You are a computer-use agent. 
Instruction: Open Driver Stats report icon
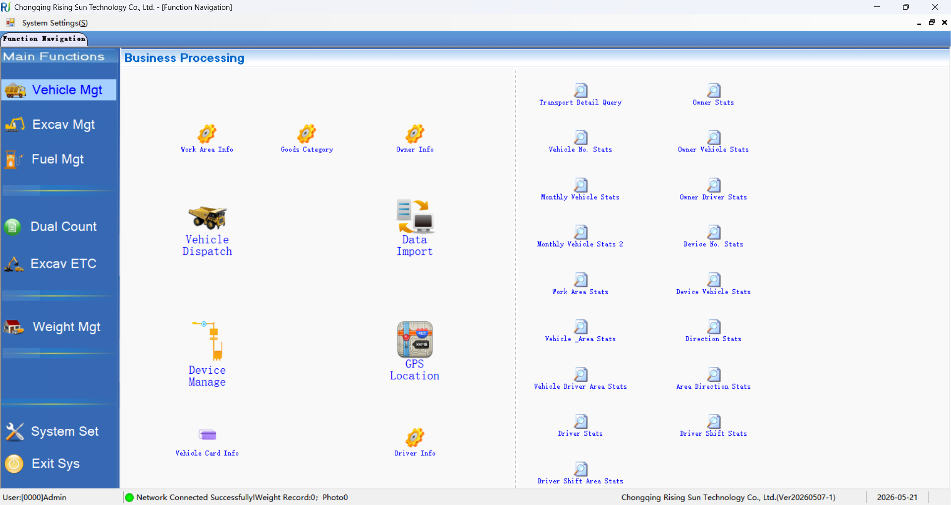581,421
